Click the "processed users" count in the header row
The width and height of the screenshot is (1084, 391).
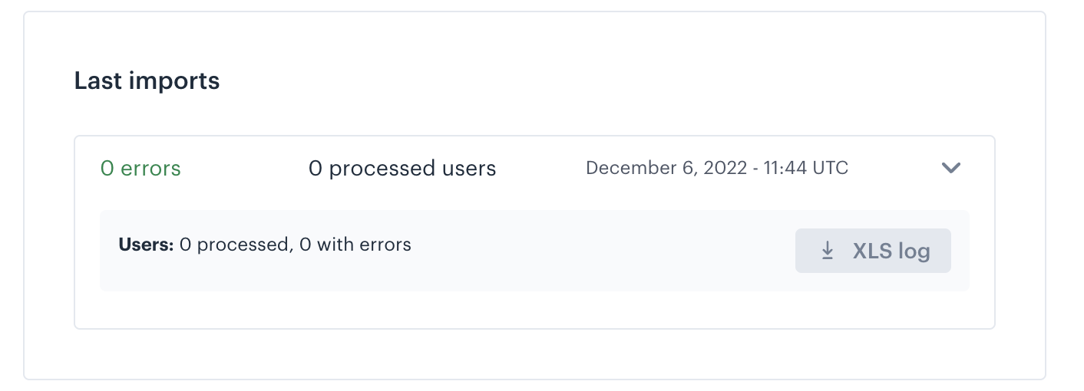412,168
